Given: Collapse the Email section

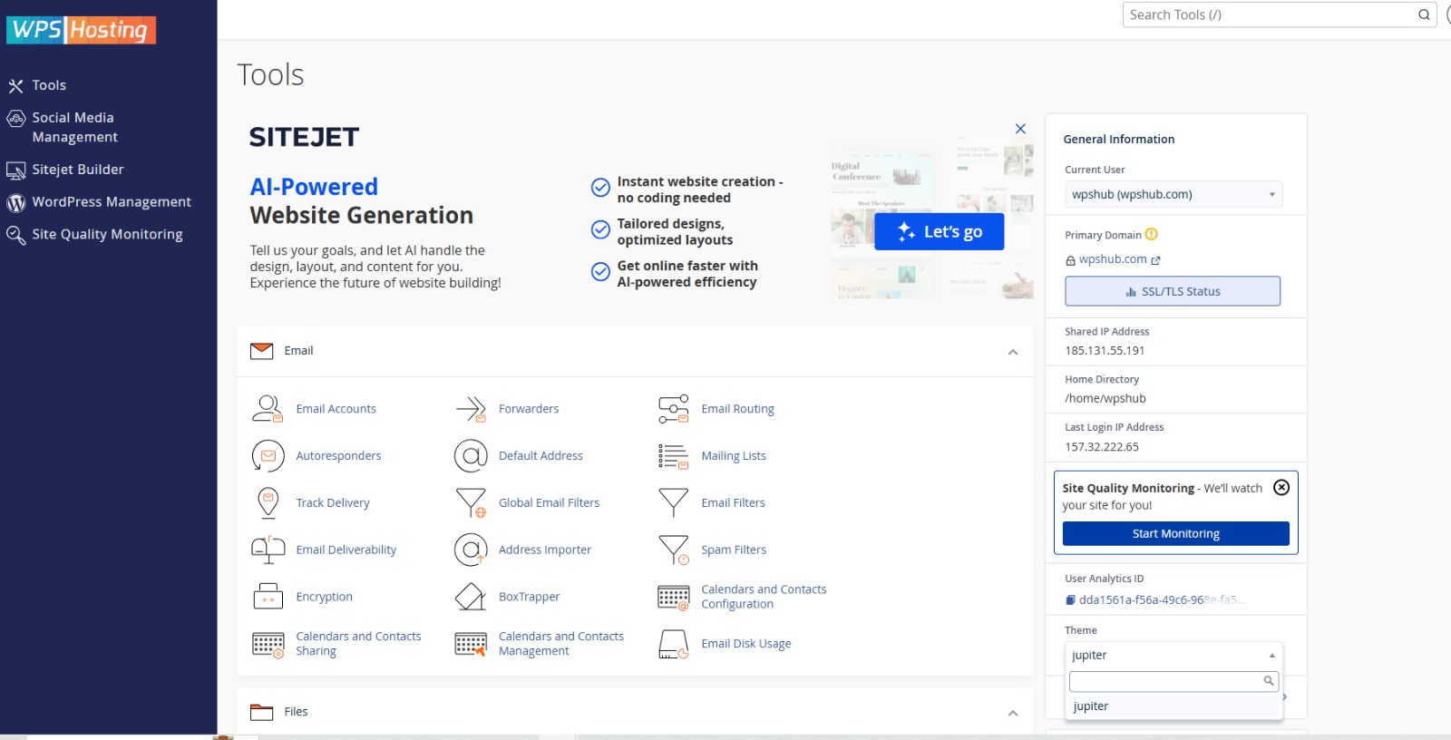Looking at the screenshot, I should [1013, 352].
